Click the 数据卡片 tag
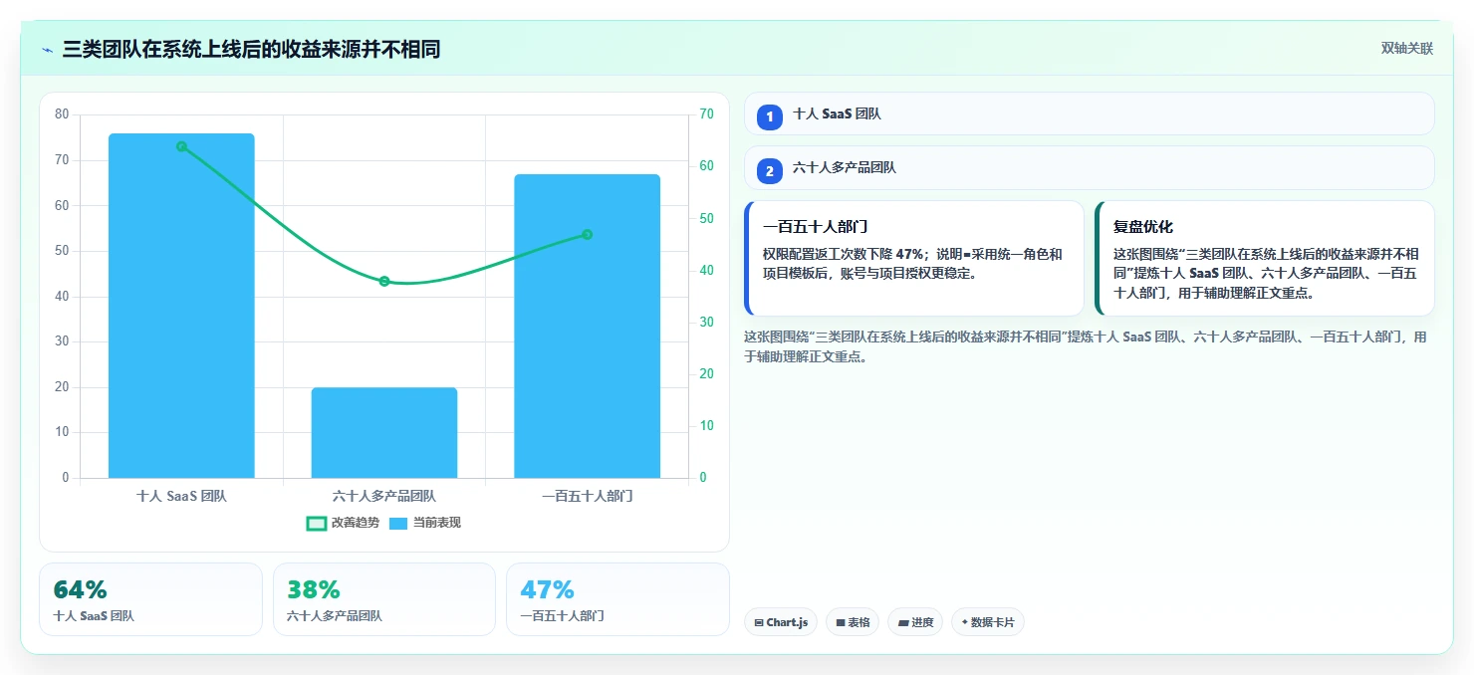 [x=988, y=622]
